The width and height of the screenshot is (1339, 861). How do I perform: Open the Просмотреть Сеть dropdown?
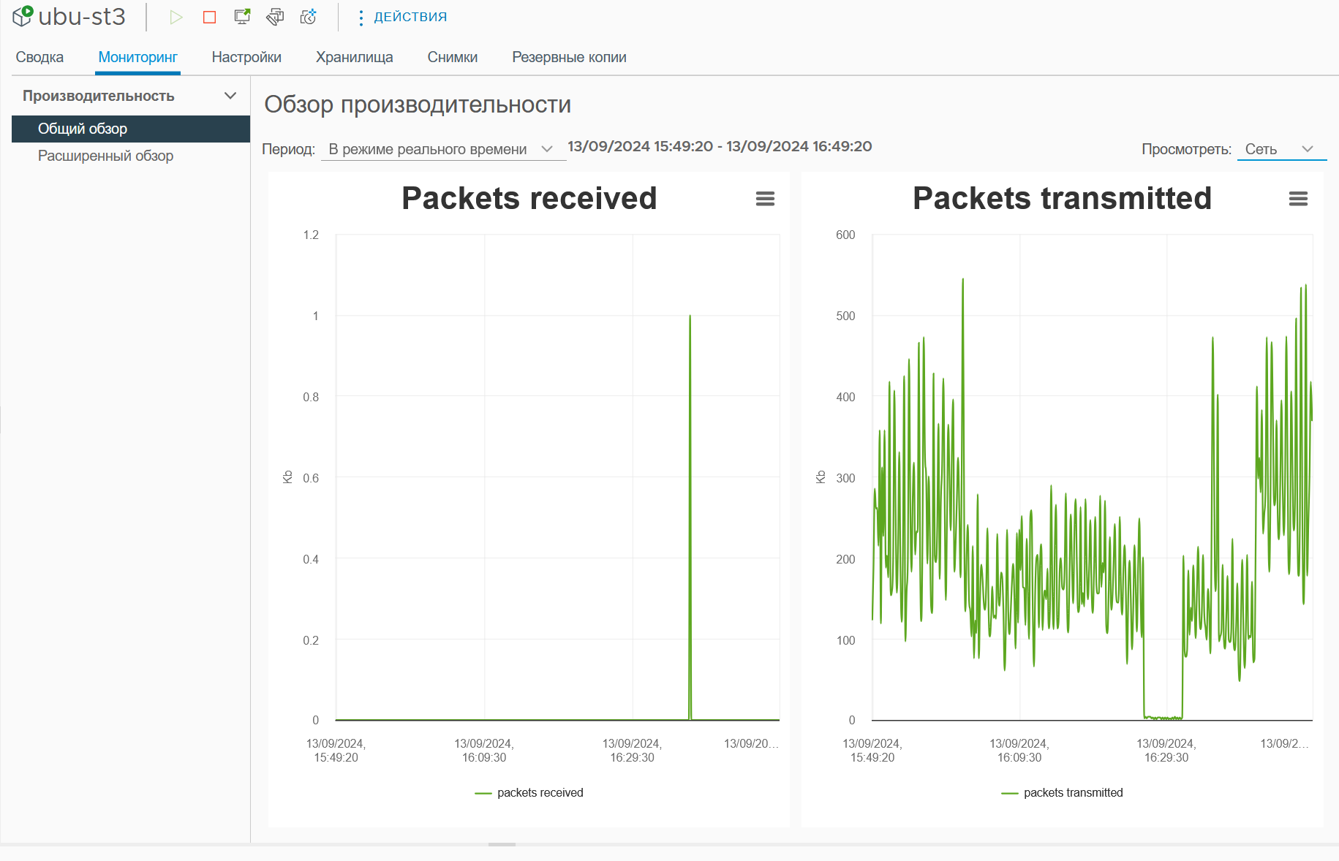point(1281,149)
